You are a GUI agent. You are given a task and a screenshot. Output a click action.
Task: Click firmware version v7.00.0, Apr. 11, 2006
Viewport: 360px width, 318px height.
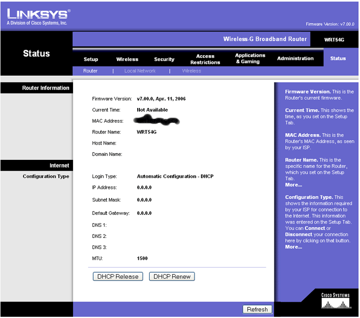[x=161, y=99]
